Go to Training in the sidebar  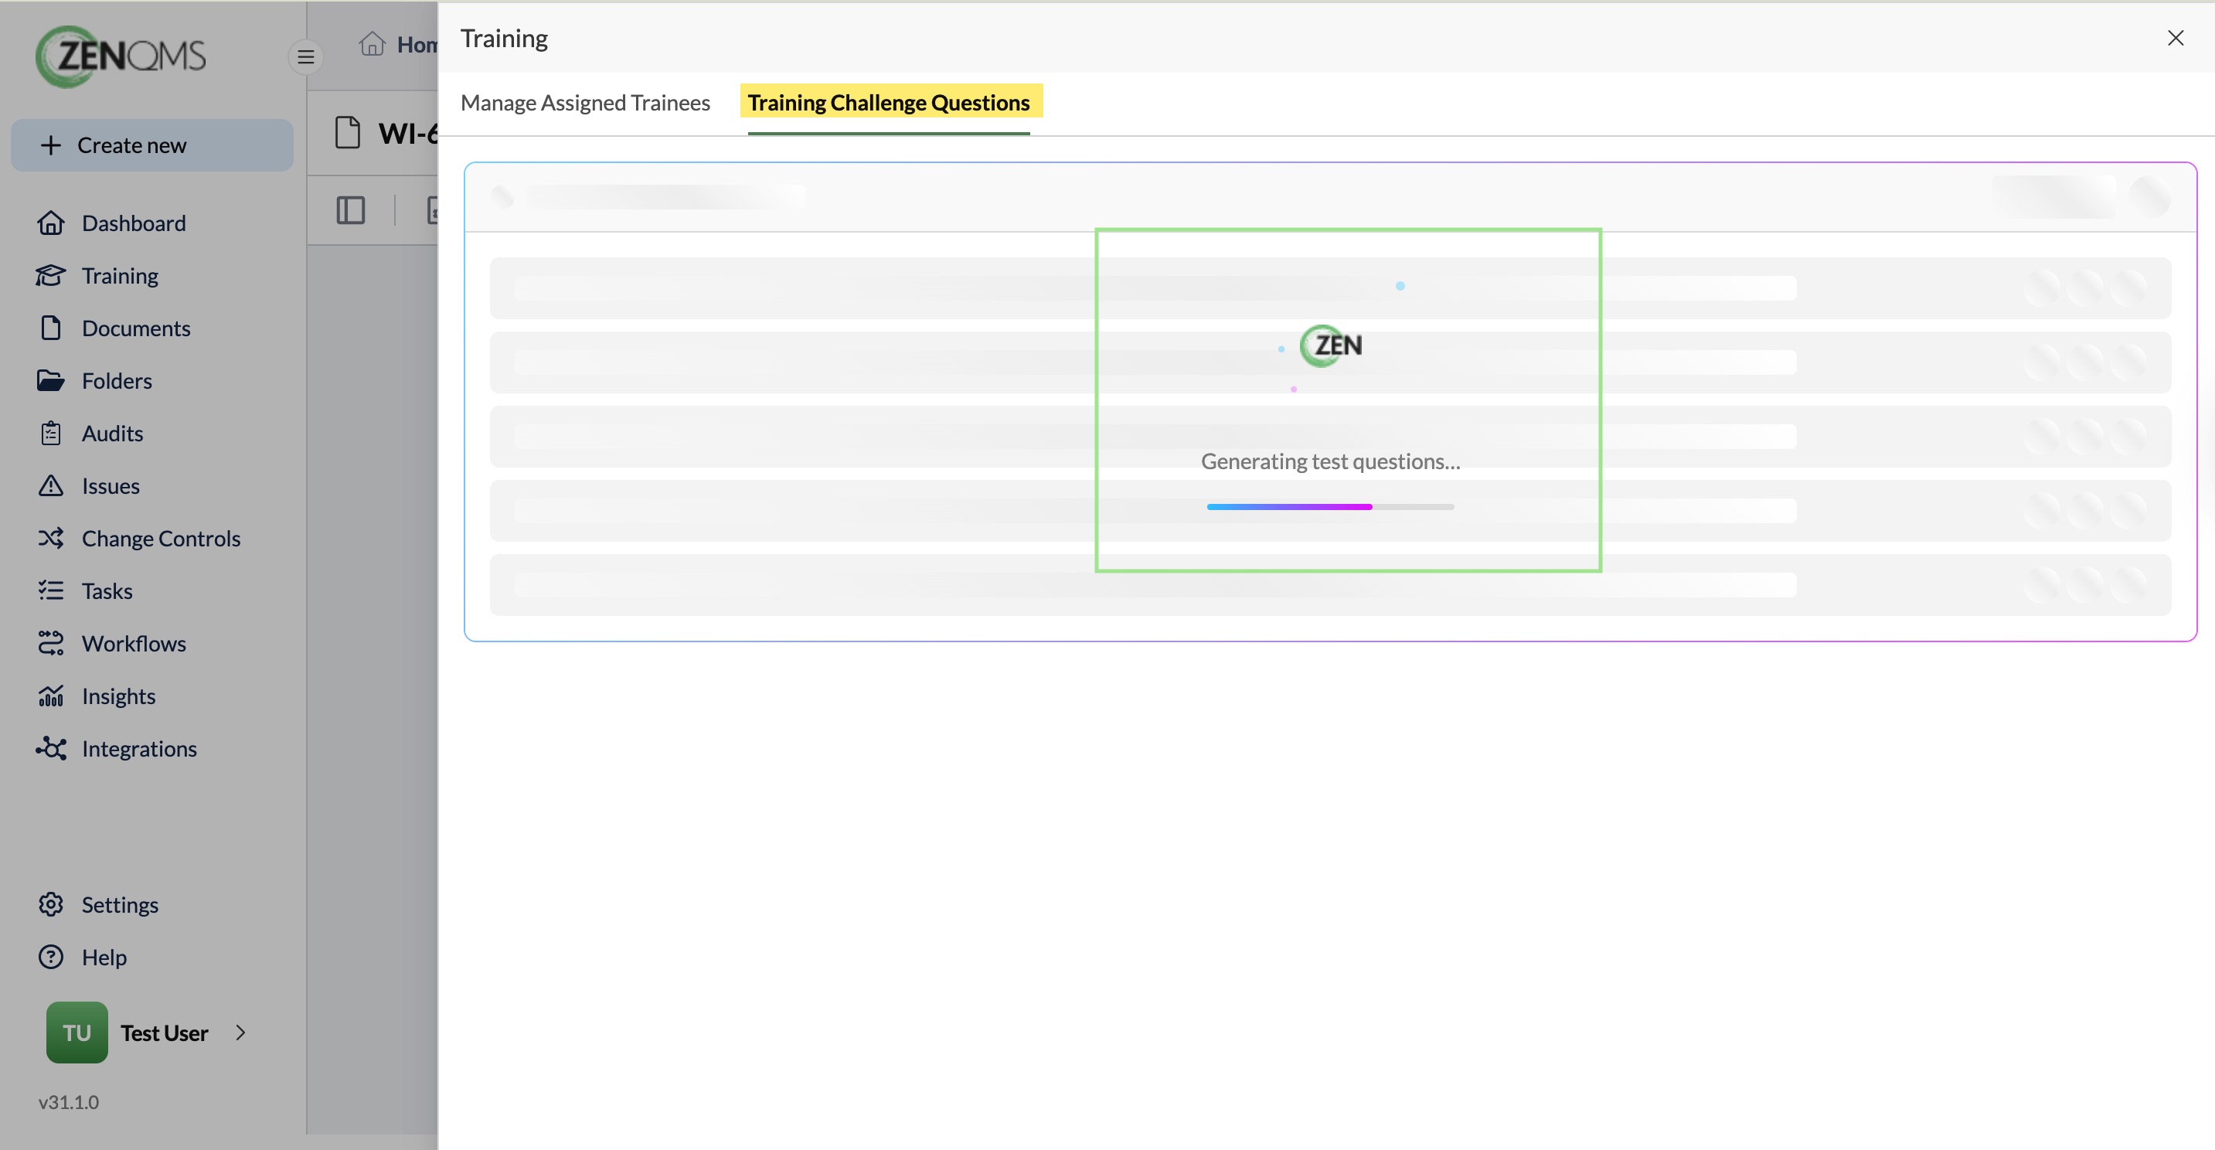click(120, 275)
